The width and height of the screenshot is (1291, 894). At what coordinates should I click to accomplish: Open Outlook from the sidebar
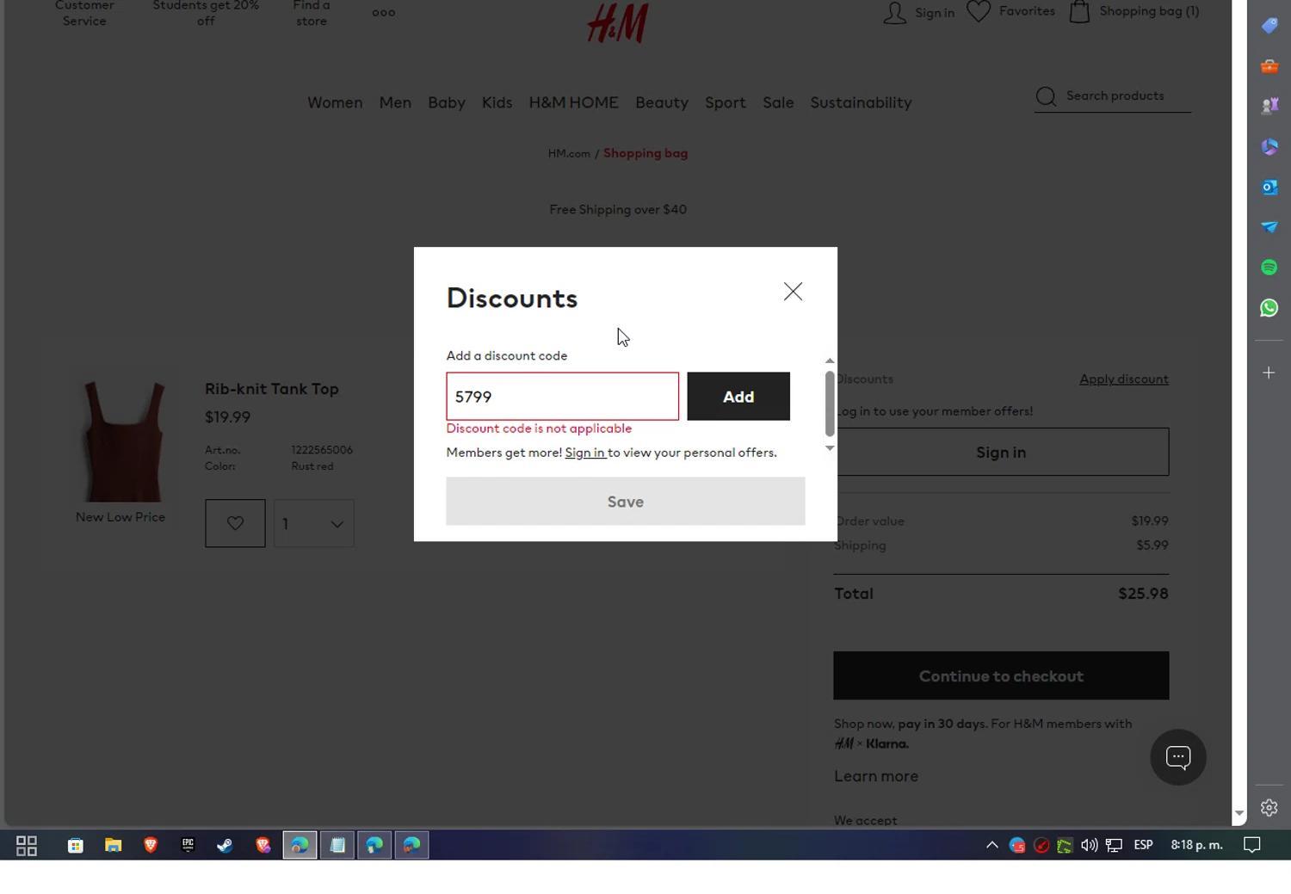1269,187
